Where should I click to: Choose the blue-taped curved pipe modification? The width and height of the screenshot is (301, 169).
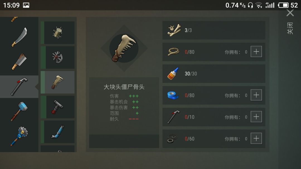58,132
